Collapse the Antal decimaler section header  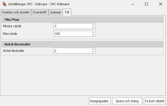click(82, 44)
